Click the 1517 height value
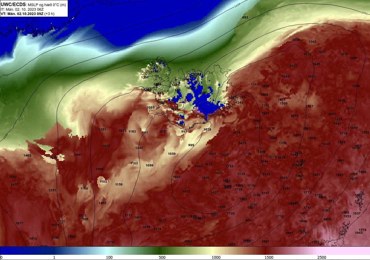 pyautogui.click(x=310, y=106)
